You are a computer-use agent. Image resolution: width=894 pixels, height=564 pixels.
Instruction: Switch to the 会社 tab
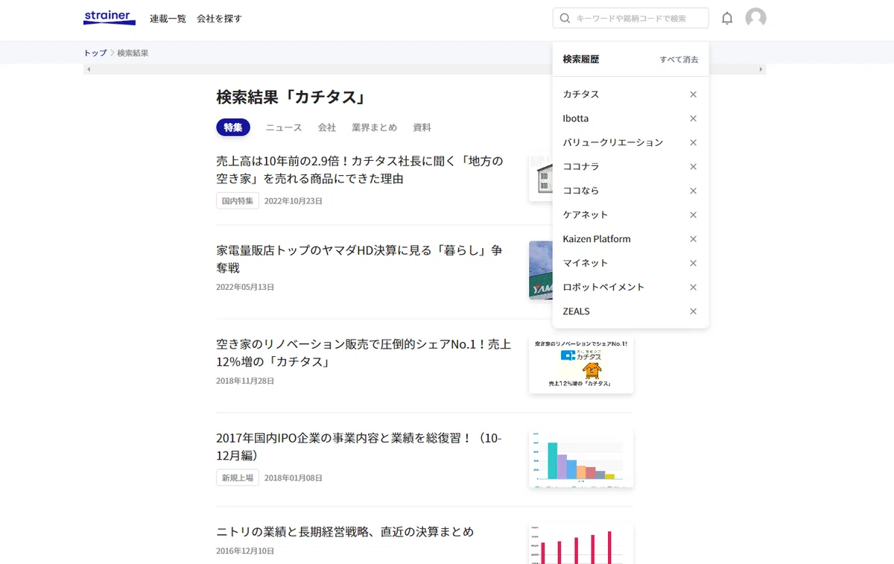[327, 127]
